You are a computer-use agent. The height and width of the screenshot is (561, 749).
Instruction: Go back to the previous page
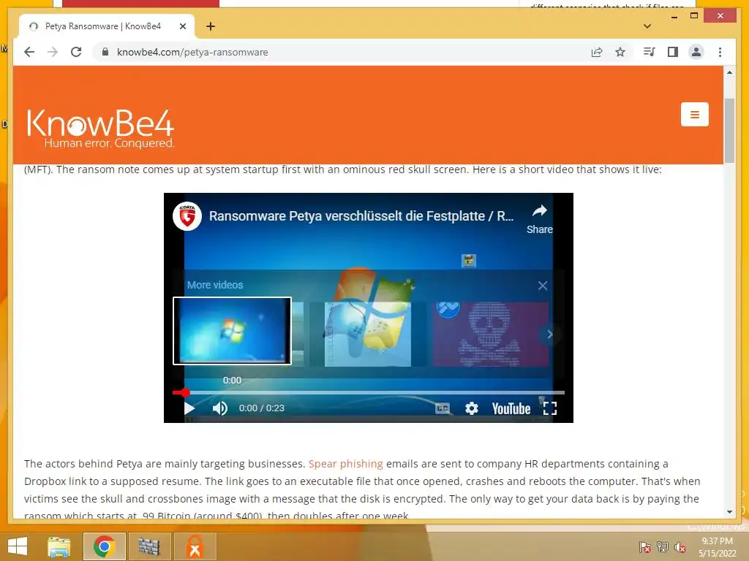coord(29,52)
